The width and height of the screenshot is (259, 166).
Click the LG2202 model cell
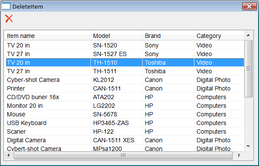[x=116, y=106]
